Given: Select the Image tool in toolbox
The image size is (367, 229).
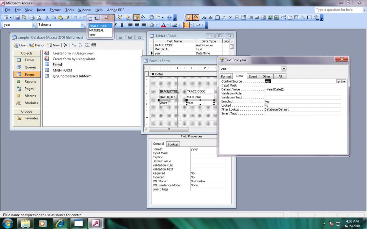Looking at the screenshot, I should 263,18.
